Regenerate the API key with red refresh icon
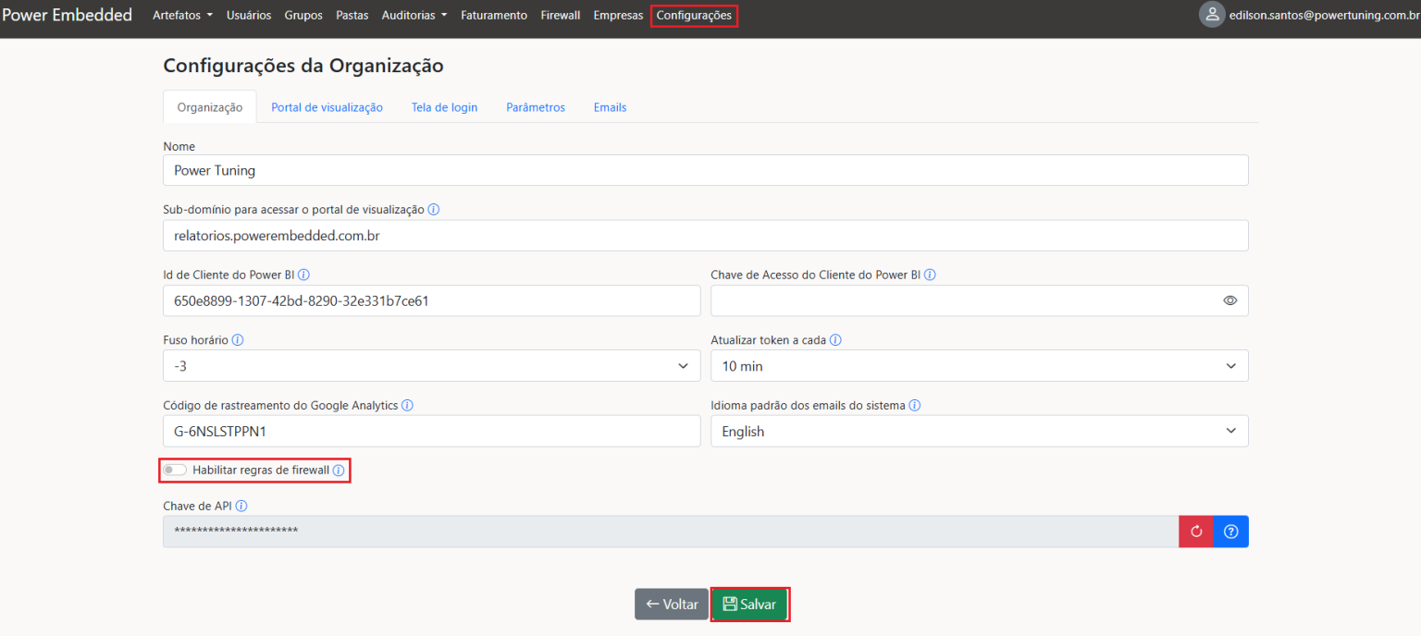 (x=1195, y=532)
